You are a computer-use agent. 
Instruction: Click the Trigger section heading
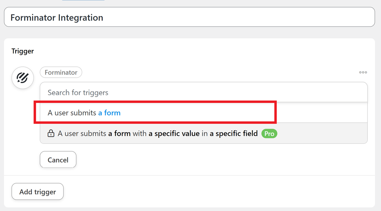tap(23, 51)
